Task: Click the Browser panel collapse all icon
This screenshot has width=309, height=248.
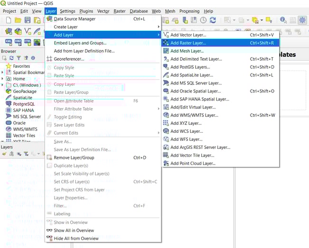Action: (26, 58)
